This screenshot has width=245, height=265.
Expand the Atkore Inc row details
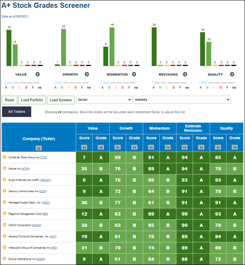[5, 168]
